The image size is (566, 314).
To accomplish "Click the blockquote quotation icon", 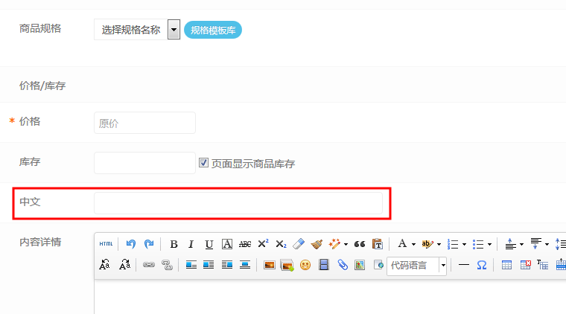I will tap(360, 244).
